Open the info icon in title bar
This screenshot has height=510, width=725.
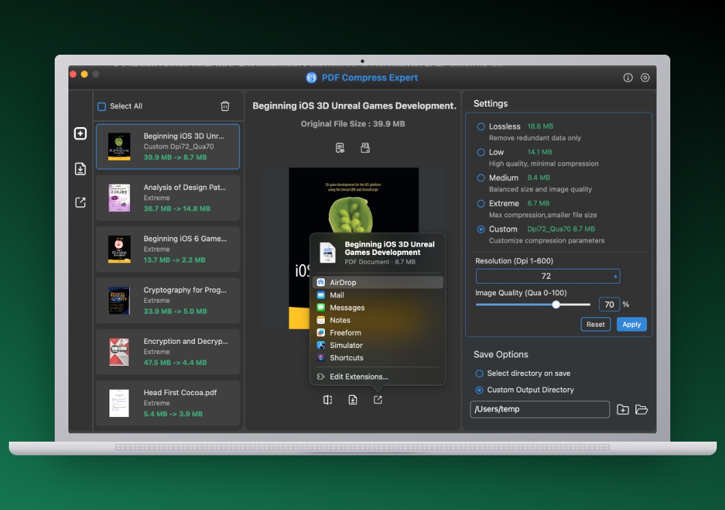627,78
